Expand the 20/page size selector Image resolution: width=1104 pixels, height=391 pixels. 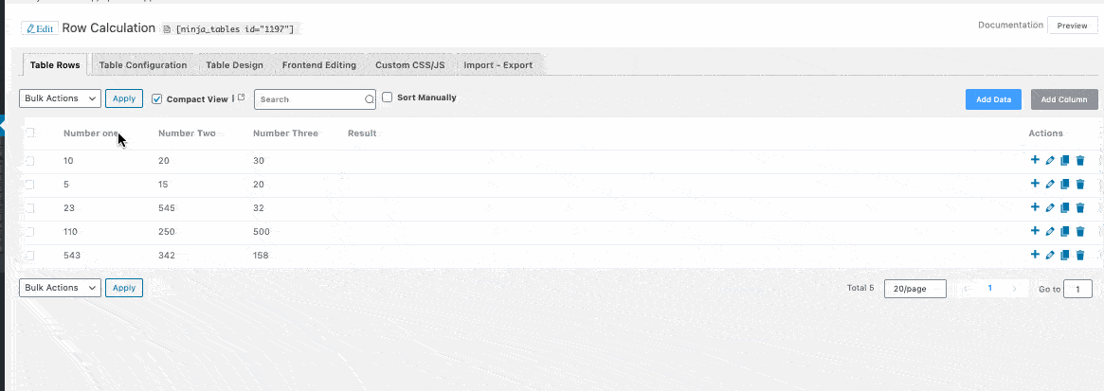click(x=914, y=289)
